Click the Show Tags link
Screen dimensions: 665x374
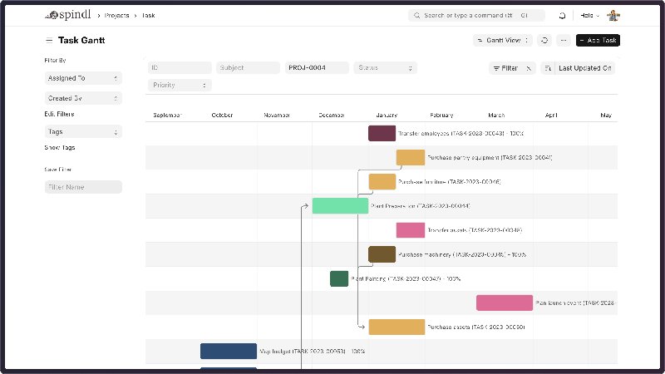tap(60, 148)
